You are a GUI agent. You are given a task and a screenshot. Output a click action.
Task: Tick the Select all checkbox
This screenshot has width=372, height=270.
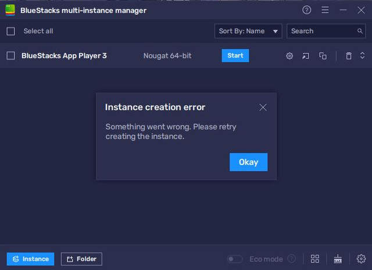(10, 31)
